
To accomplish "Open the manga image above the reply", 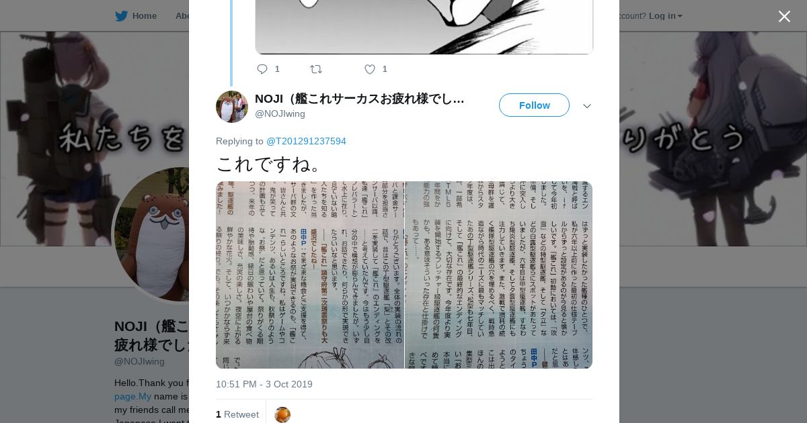I will (424, 27).
